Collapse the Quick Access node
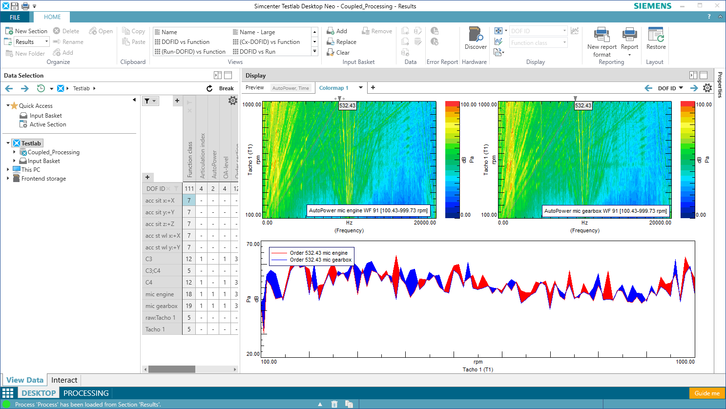 click(x=8, y=105)
